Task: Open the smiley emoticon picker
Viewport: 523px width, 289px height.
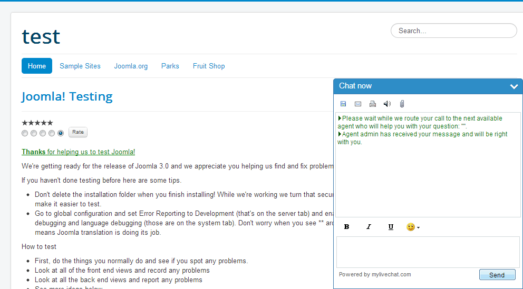Action: [x=413, y=227]
